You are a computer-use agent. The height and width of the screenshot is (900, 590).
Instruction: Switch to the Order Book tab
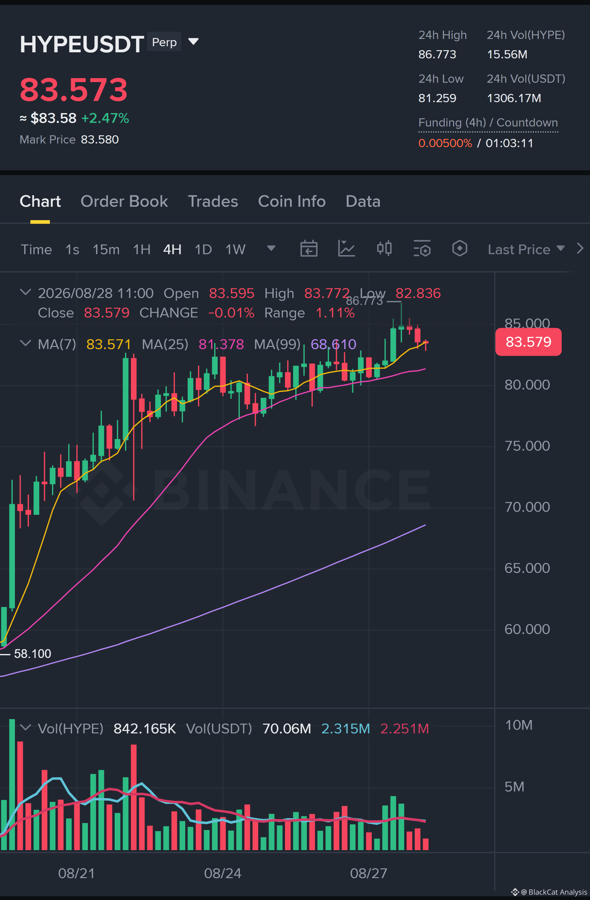click(x=124, y=202)
